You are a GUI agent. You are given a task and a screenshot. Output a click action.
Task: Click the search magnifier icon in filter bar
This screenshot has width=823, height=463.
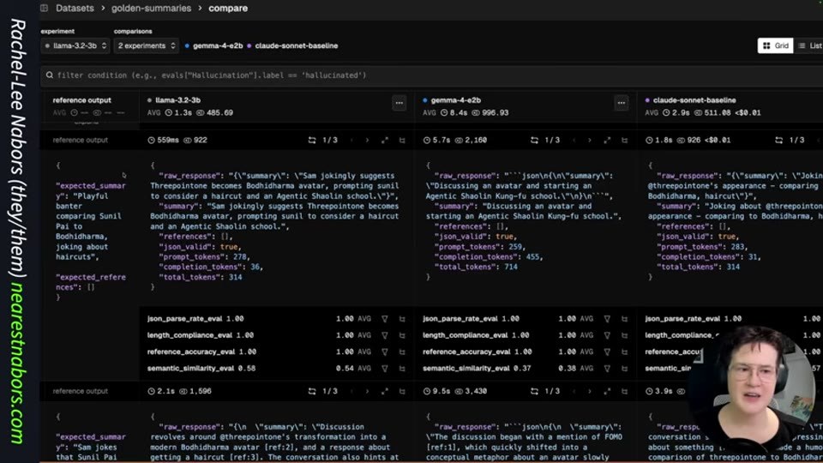pos(50,75)
